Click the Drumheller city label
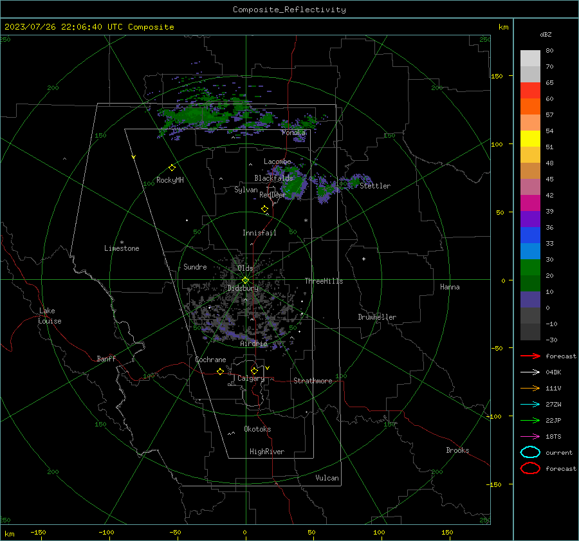Image resolution: width=579 pixels, height=541 pixels. (377, 317)
